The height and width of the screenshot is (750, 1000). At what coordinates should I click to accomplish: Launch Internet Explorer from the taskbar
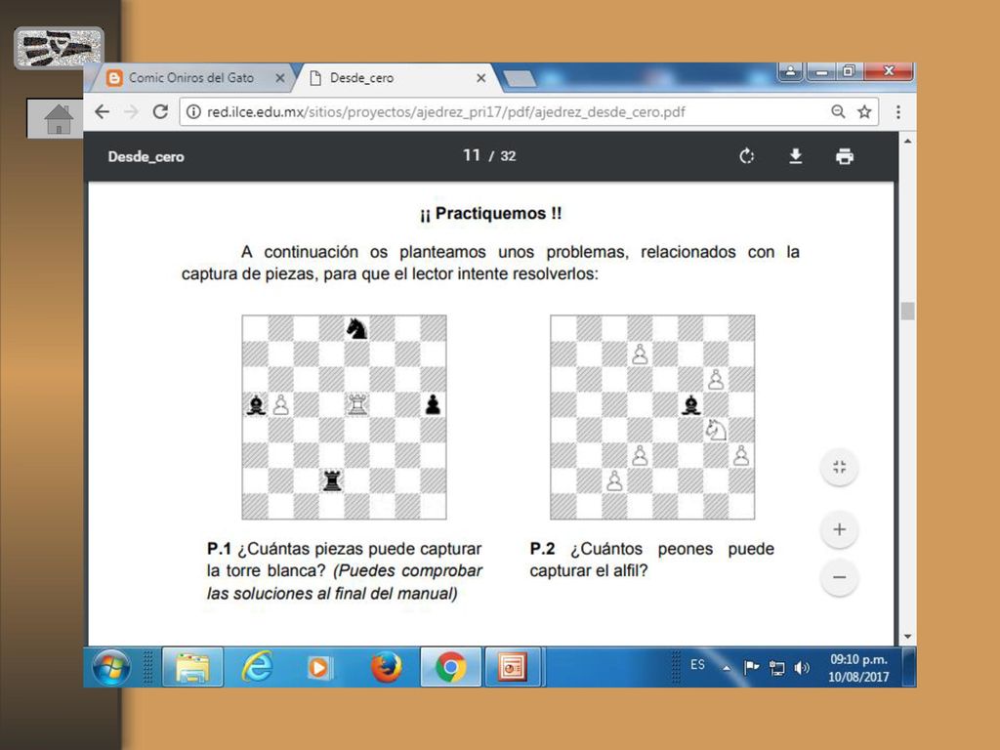[x=257, y=667]
